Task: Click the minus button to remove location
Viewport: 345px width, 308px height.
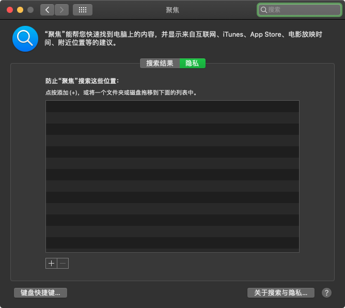Action: coord(63,263)
